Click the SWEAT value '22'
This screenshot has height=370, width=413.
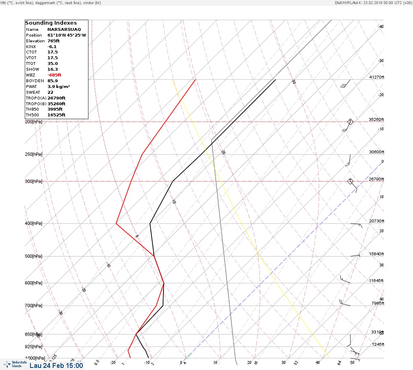pyautogui.click(x=50, y=92)
